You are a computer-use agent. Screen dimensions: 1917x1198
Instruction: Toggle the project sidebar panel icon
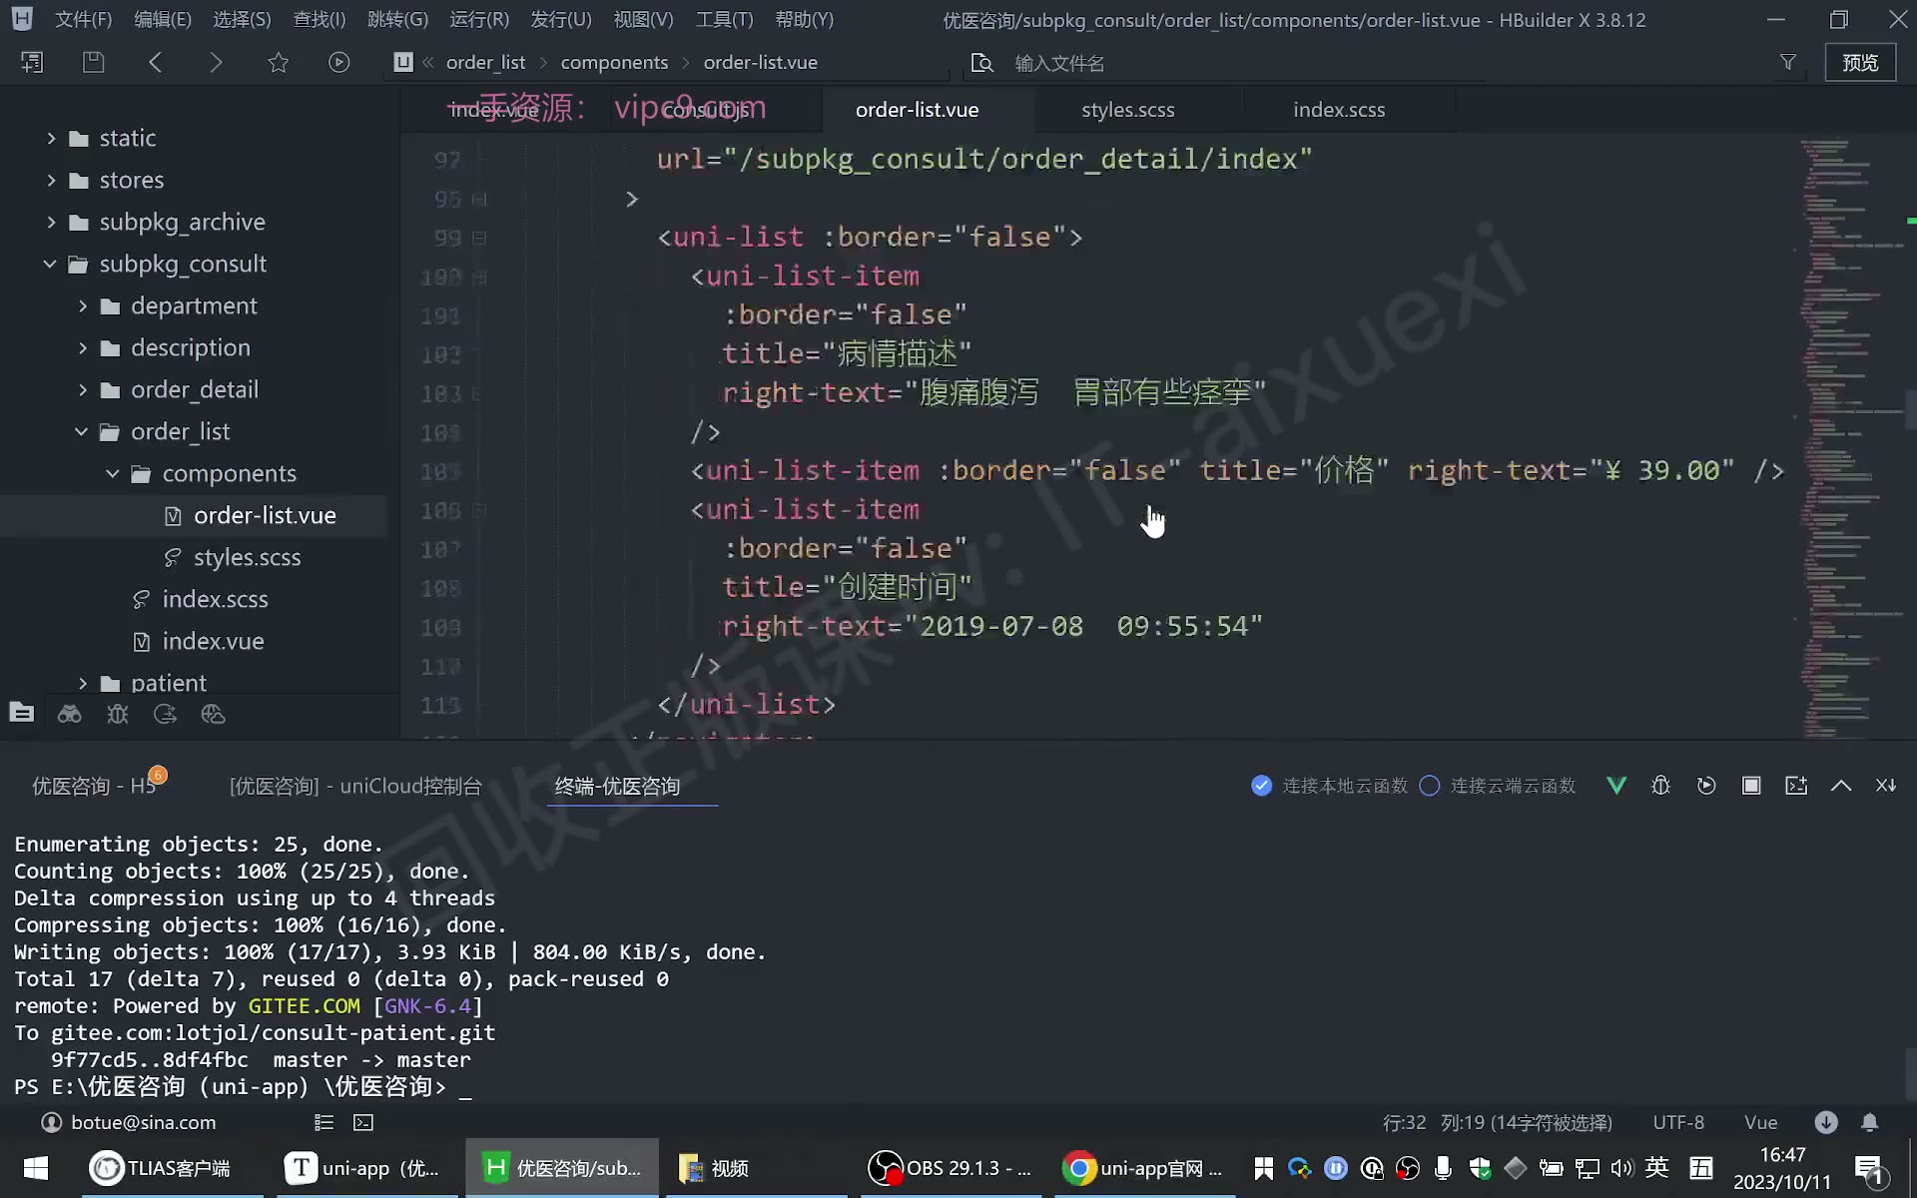pos(32,62)
